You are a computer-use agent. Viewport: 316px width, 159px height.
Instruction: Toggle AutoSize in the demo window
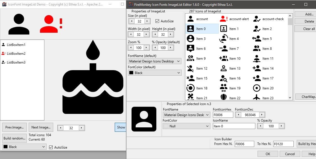coord(51,147)
